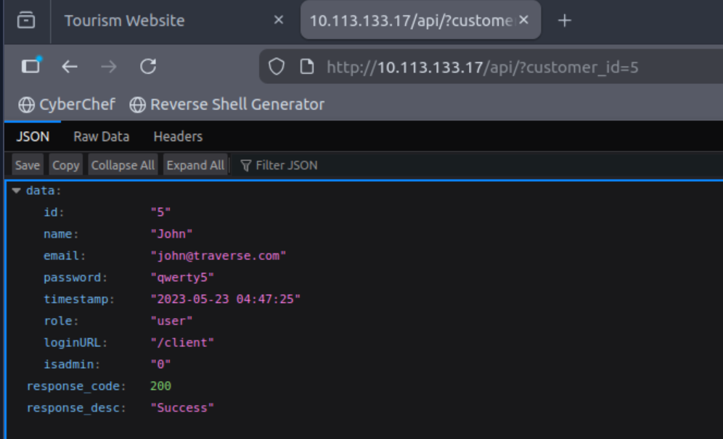723x439 pixels.
Task: Click the id key label
Action: pos(50,212)
